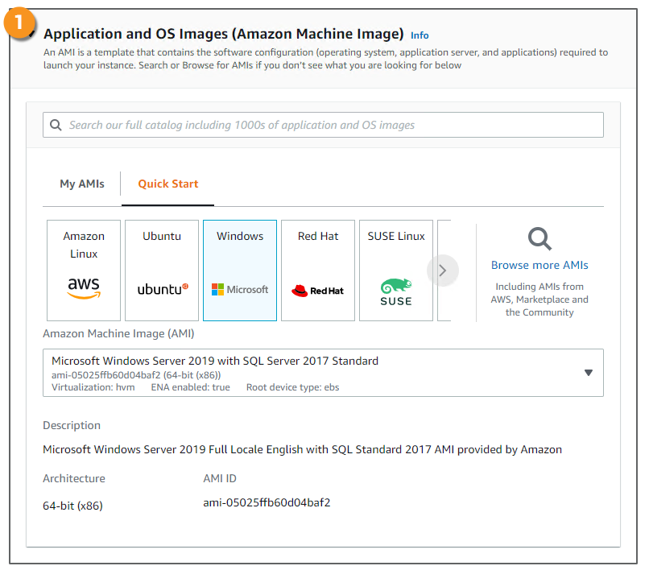Viewport: 649px width, 570px height.
Task: Open the Info link beside the heading
Action: (x=420, y=35)
